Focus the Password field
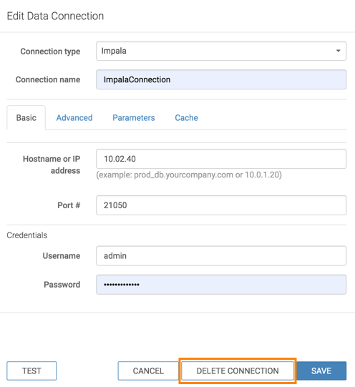The image size is (355, 387). pyautogui.click(x=221, y=285)
